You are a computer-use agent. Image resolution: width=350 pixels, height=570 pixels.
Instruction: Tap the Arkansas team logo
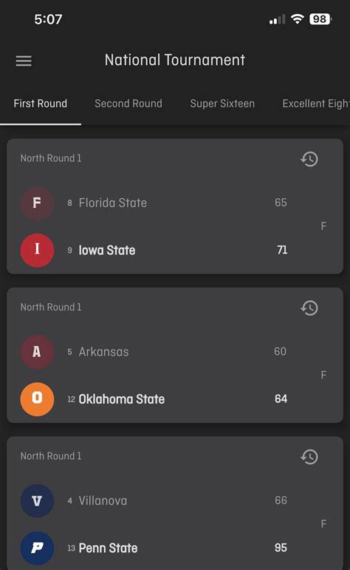click(x=37, y=351)
